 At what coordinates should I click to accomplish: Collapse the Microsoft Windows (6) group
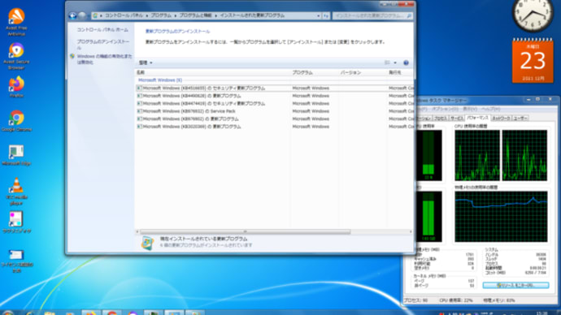[160, 80]
